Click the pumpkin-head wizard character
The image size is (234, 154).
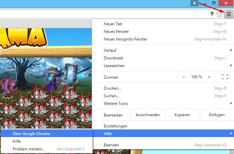tap(52, 81)
